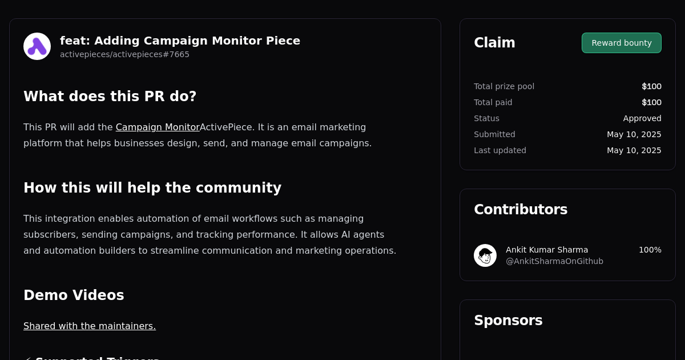This screenshot has height=360, width=685.
Task: Open the activepieces/activepieces#7665 repository link
Action: [124, 54]
